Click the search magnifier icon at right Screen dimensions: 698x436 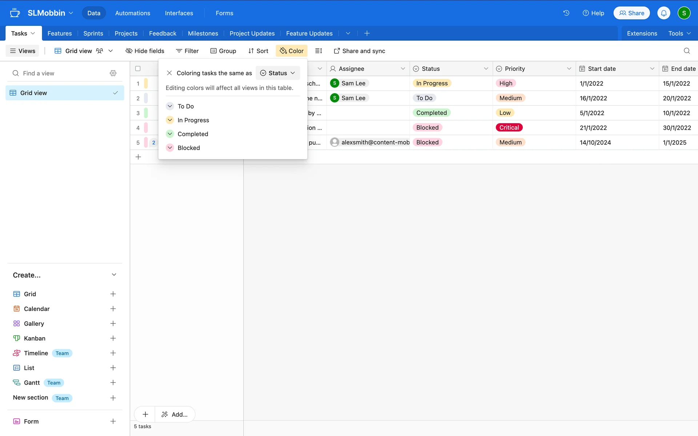point(687,51)
